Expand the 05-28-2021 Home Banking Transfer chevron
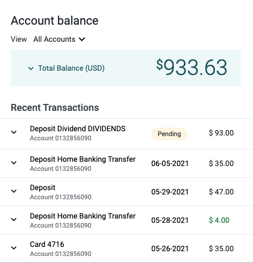 tap(14, 220)
